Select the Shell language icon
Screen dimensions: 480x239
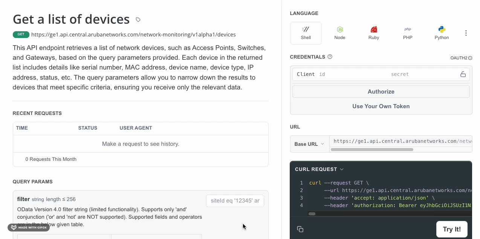coord(306,29)
